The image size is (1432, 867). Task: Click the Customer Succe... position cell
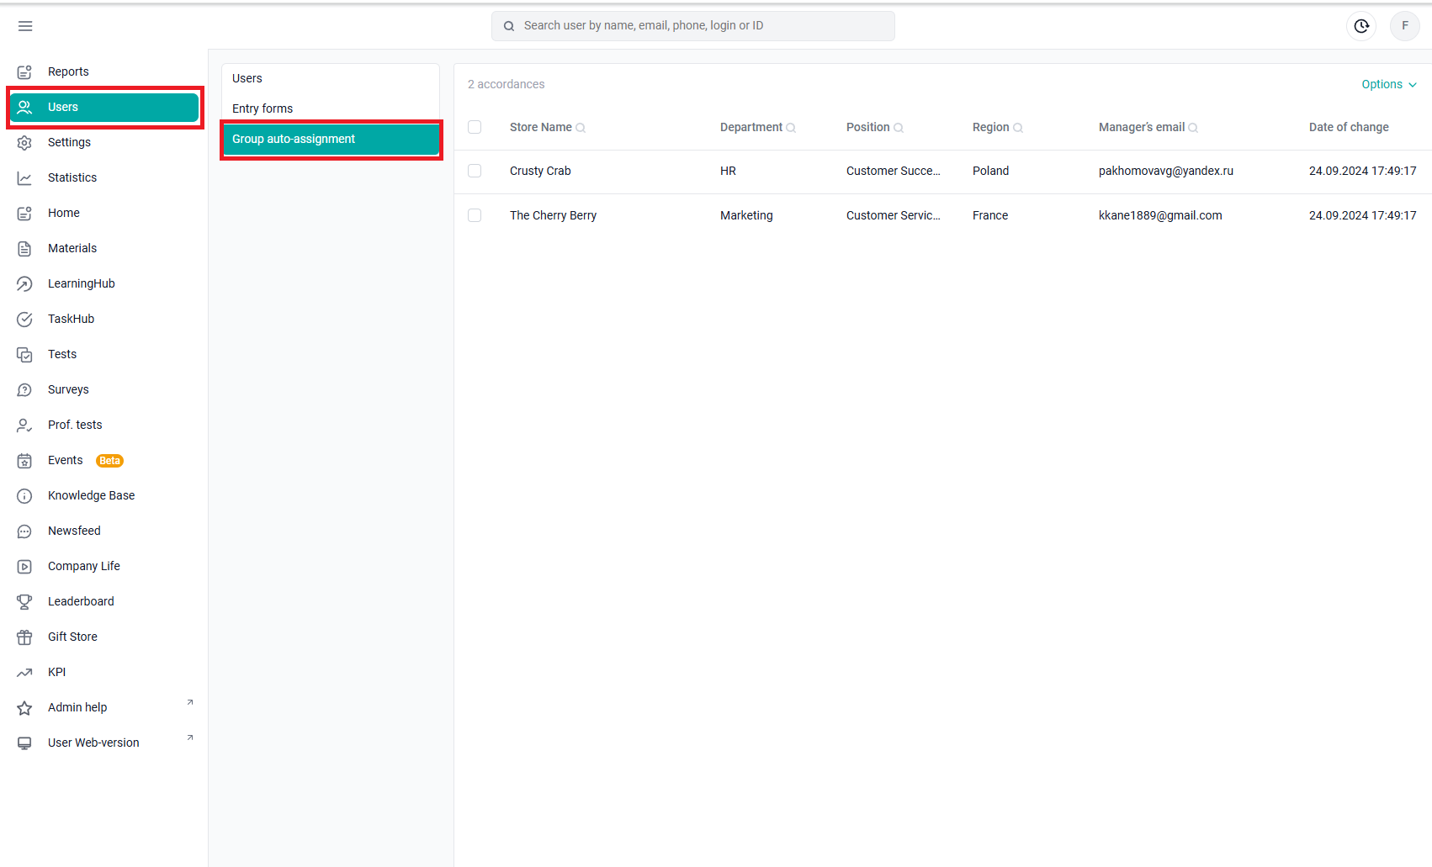click(893, 171)
